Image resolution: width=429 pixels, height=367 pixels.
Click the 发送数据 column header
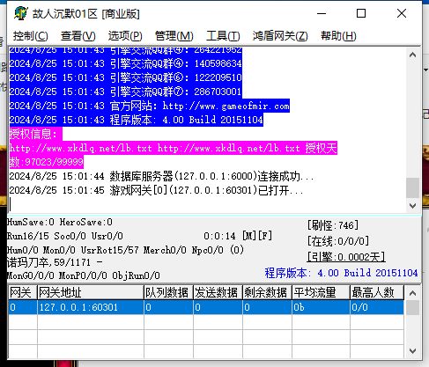pos(218,292)
